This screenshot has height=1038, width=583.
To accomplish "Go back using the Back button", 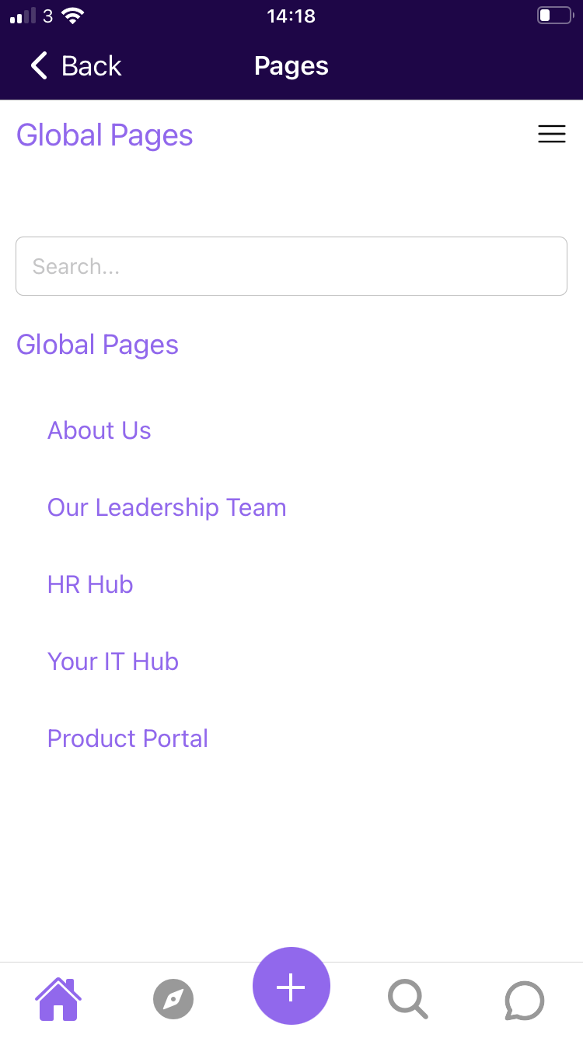I will coord(75,66).
